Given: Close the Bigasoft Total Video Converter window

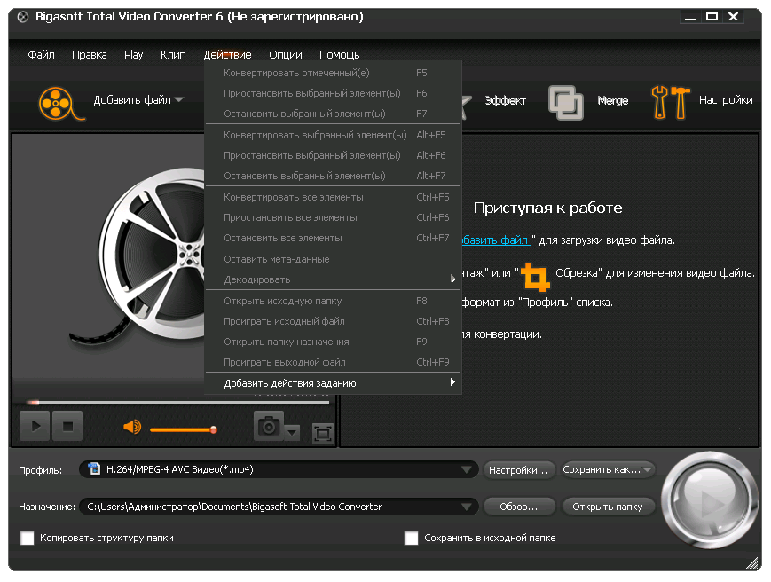Looking at the screenshot, I should point(733,17).
